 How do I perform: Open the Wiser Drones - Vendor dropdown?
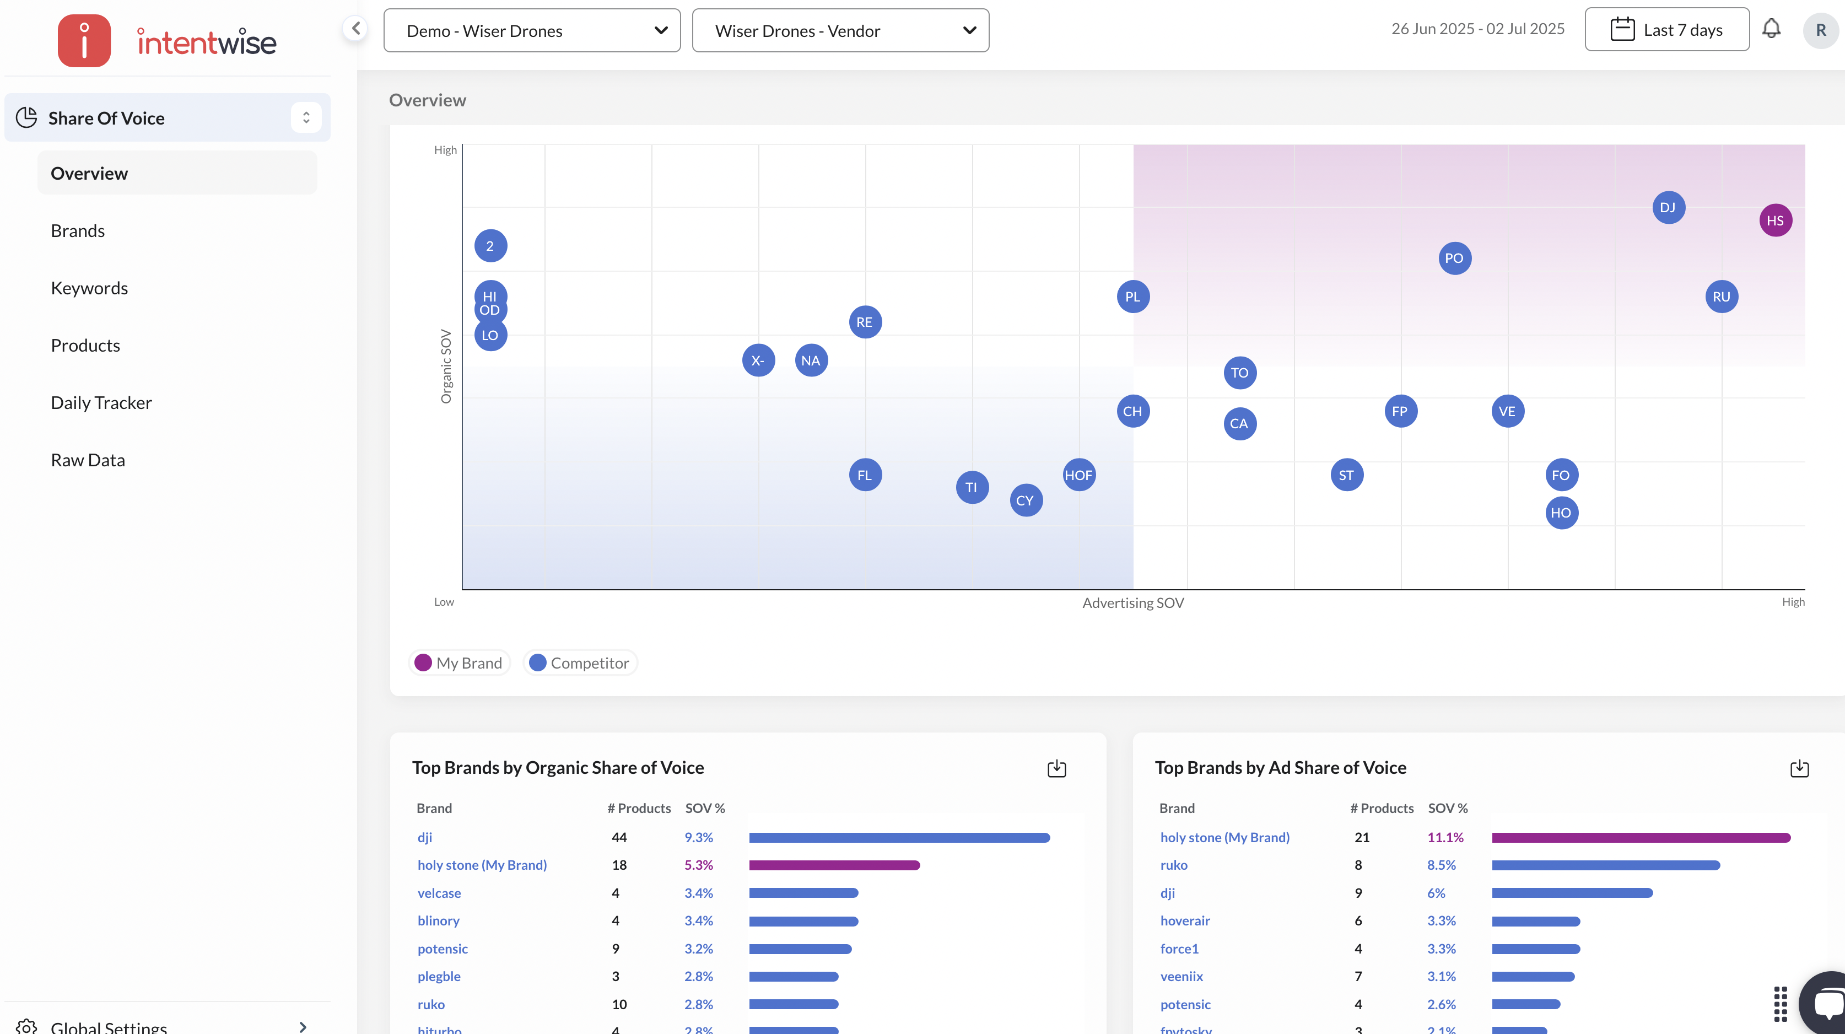click(840, 31)
